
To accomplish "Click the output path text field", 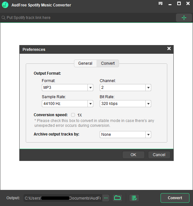I will [x=63, y=198].
